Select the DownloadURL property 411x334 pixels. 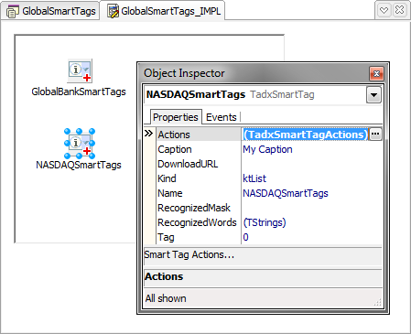[x=188, y=164]
